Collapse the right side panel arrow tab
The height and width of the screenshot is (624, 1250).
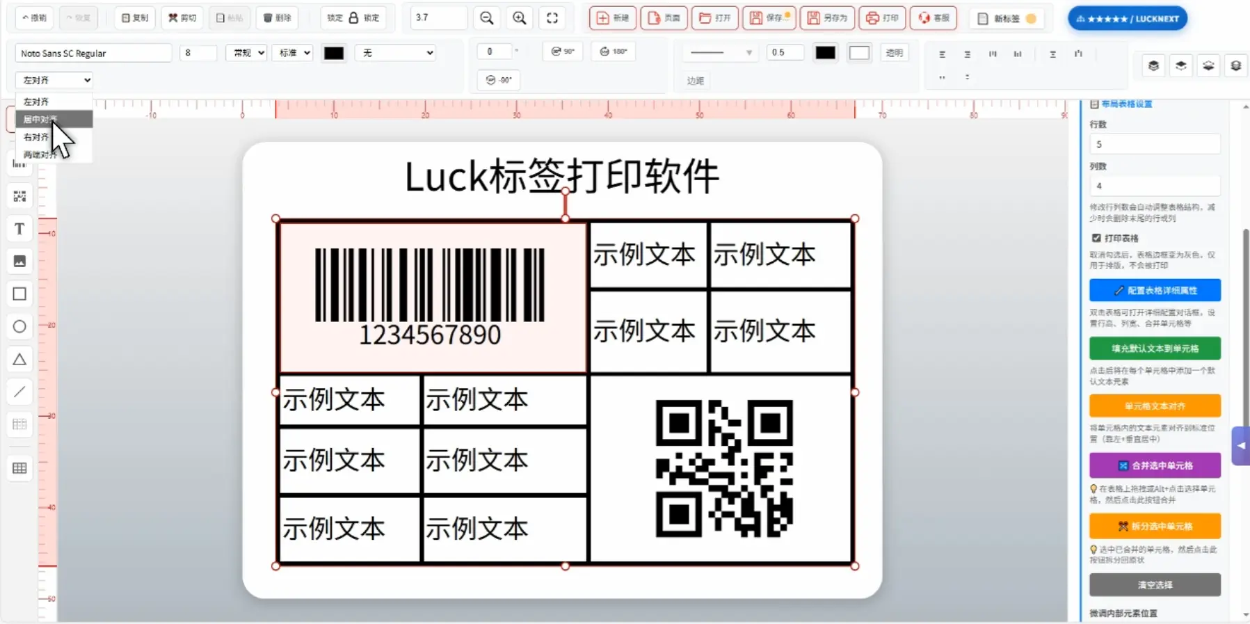click(x=1240, y=446)
